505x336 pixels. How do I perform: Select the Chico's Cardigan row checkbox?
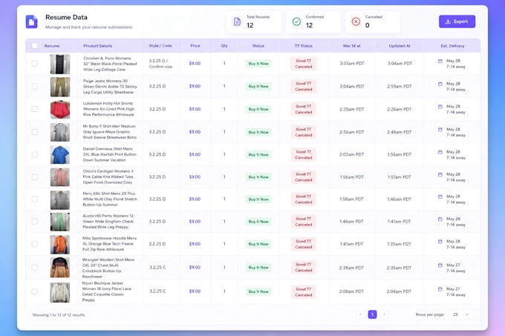point(34,177)
